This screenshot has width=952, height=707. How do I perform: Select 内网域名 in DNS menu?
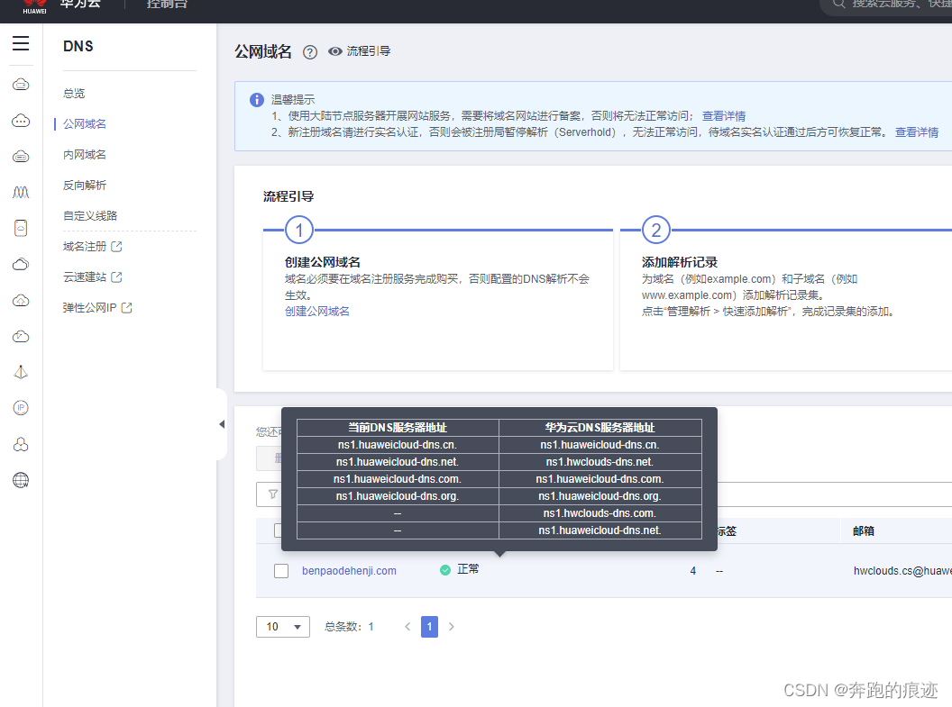[x=85, y=155]
